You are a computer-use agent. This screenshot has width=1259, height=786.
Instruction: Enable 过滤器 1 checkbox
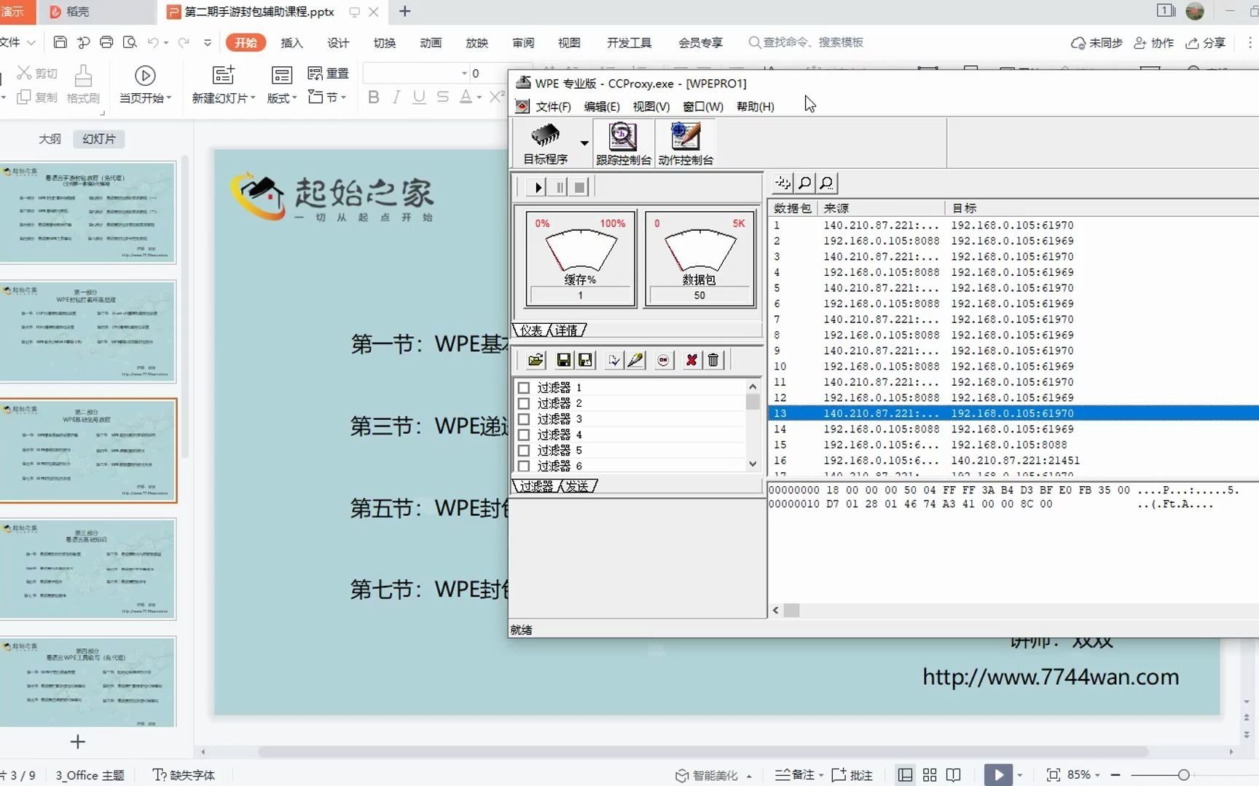pyautogui.click(x=523, y=388)
